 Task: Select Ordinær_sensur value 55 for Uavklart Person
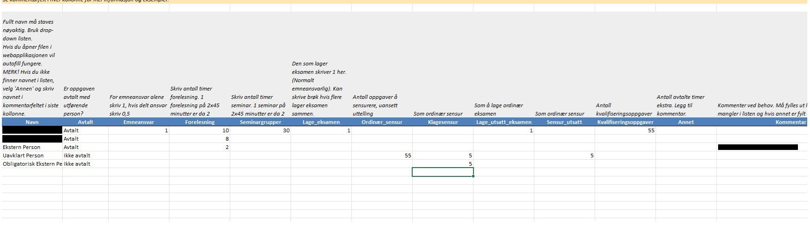[382, 156]
